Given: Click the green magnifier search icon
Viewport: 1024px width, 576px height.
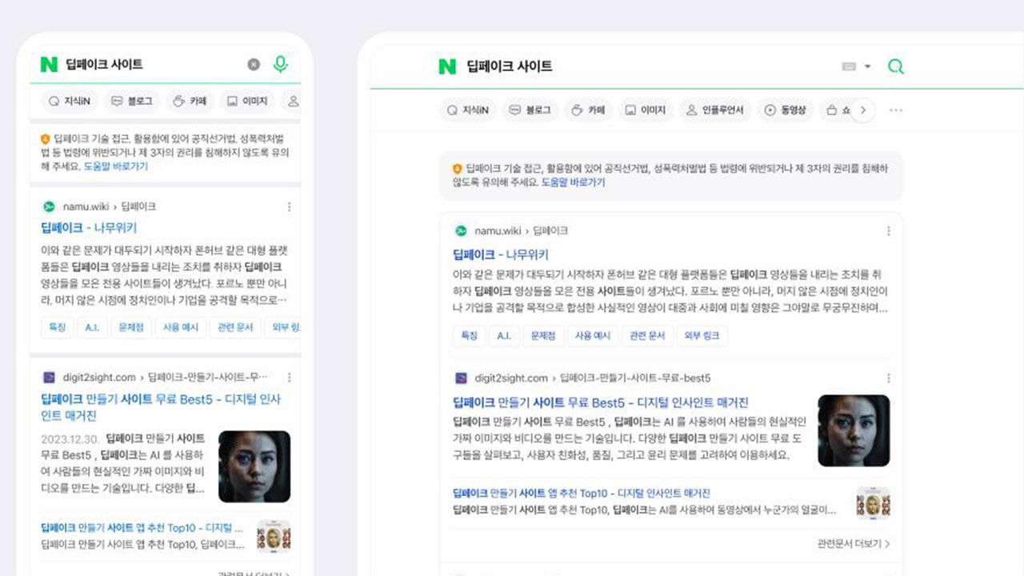Looking at the screenshot, I should (896, 66).
